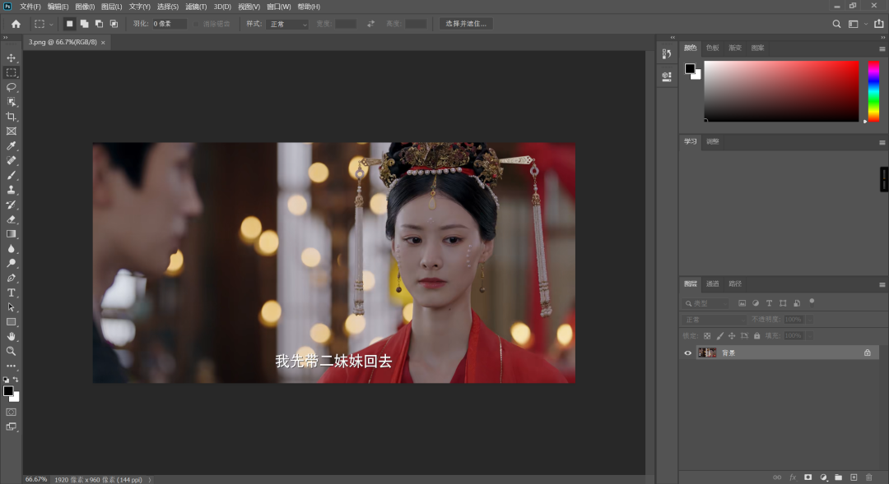Open the layer blend mode dropdown

click(714, 320)
